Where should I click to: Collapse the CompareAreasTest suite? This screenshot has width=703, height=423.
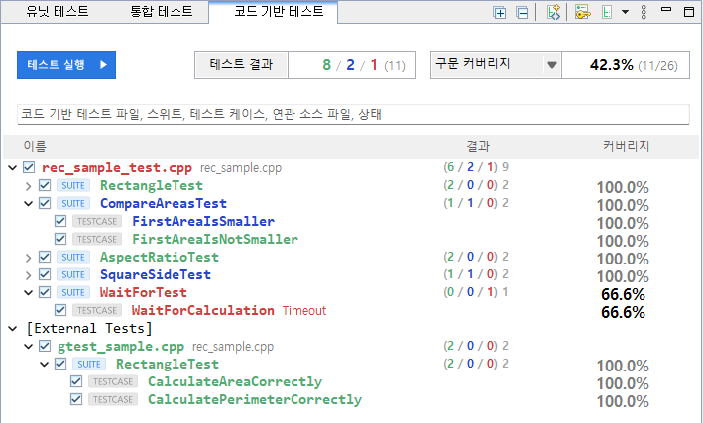28,204
